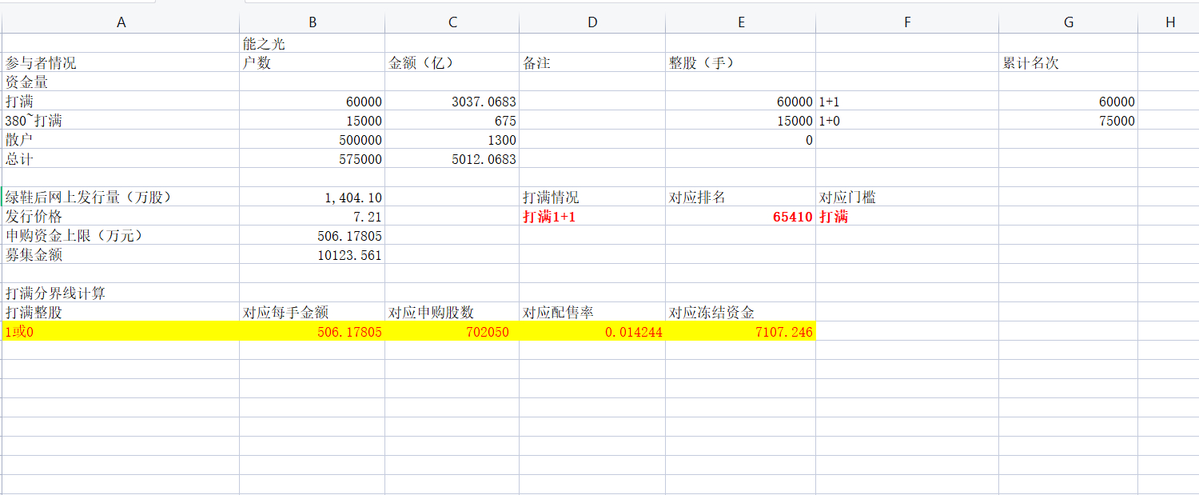Select column G header
Viewport: 1199px width, 495px height.
pyautogui.click(x=1069, y=22)
